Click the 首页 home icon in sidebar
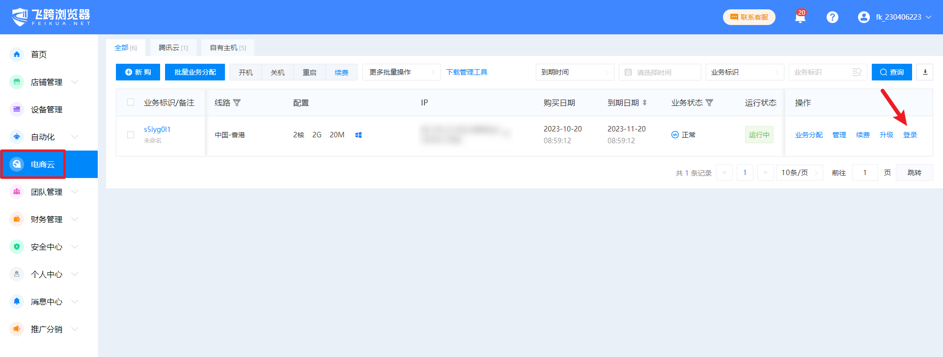Image resolution: width=943 pixels, height=357 pixels. pyautogui.click(x=17, y=54)
